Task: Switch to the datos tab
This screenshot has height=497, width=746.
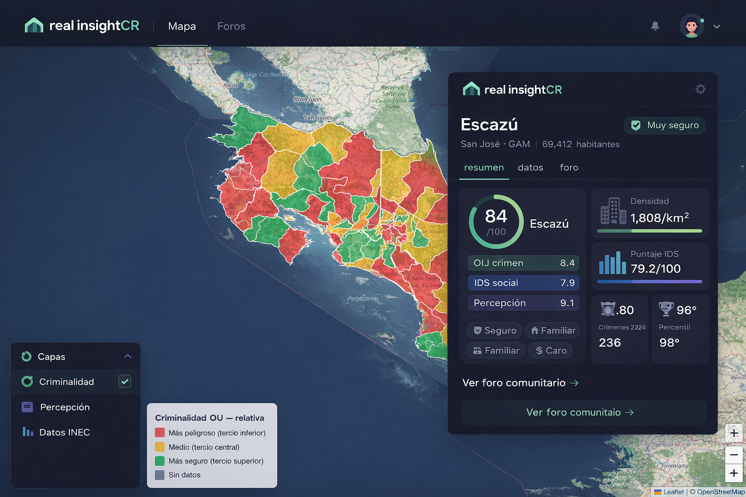Action: coord(530,167)
